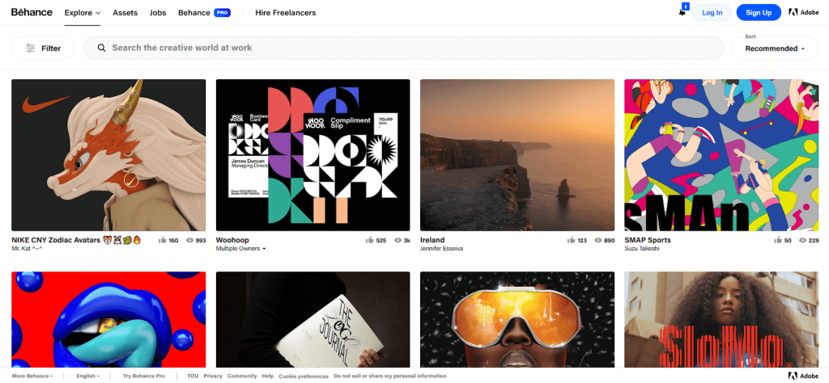Open the Ireland project title

[x=432, y=240]
